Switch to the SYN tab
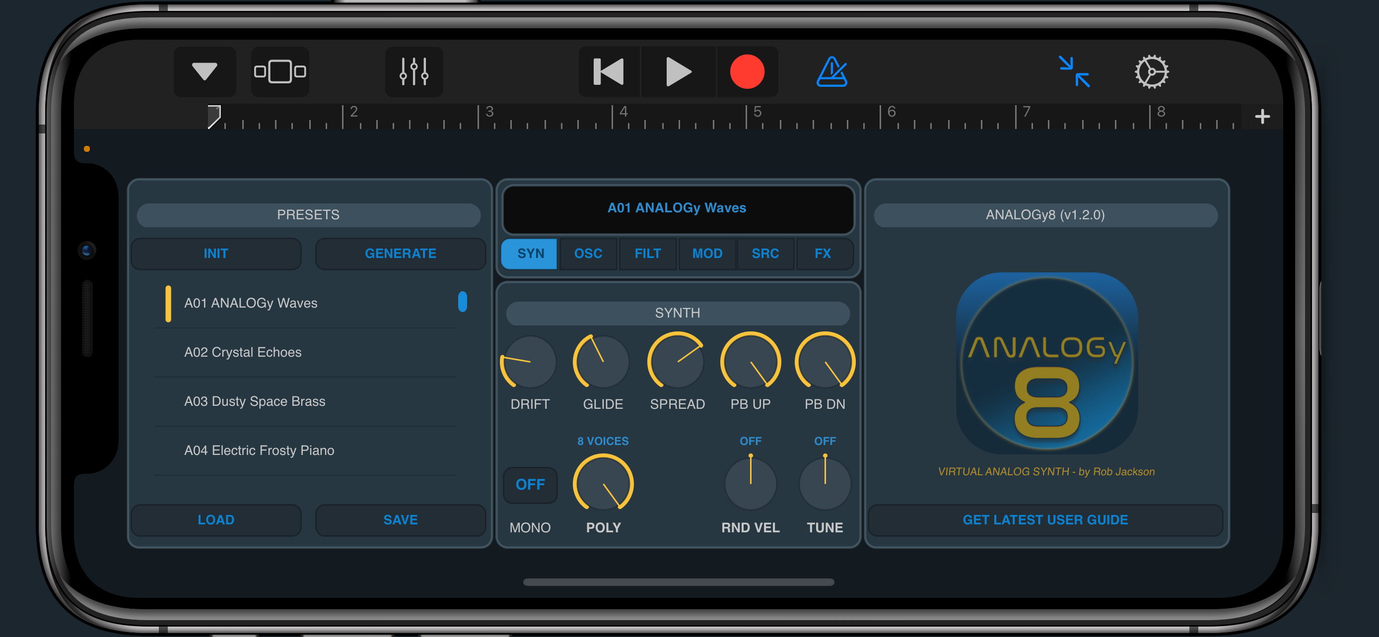The image size is (1379, 637). click(x=530, y=254)
